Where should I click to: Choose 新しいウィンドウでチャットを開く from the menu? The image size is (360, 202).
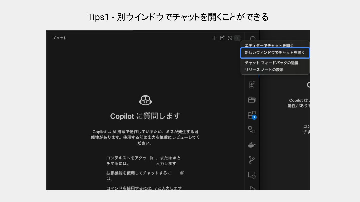tap(275, 53)
